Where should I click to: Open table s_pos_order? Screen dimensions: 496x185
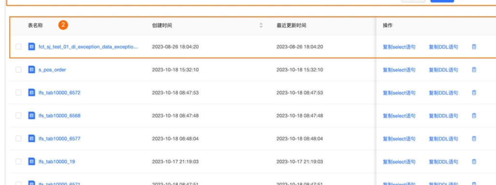coord(52,70)
